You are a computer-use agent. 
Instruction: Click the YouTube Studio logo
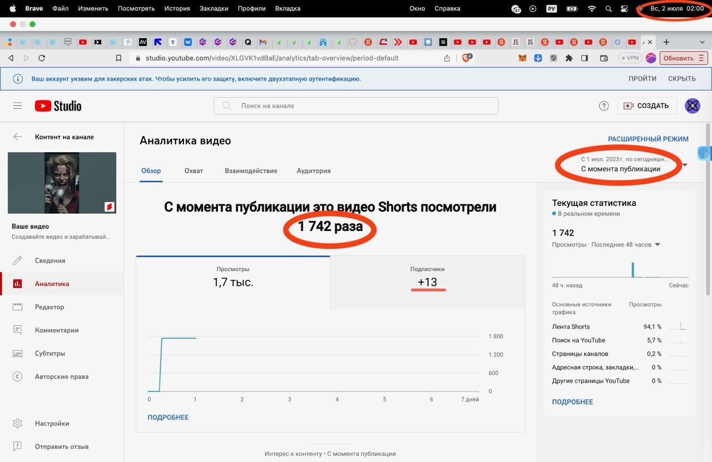tap(58, 106)
